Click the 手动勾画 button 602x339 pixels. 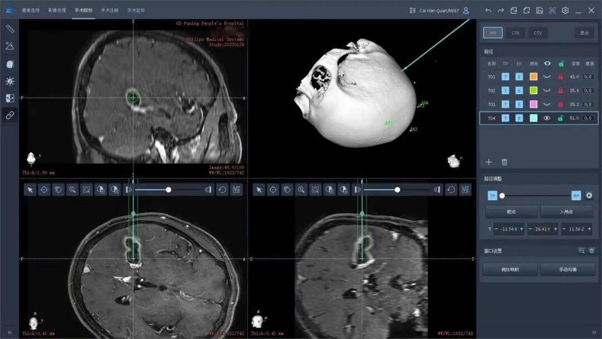click(x=567, y=269)
